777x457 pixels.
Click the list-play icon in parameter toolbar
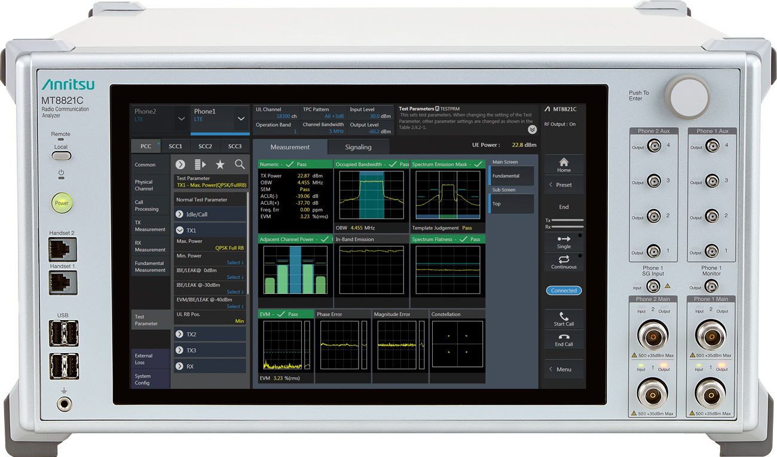click(x=200, y=164)
